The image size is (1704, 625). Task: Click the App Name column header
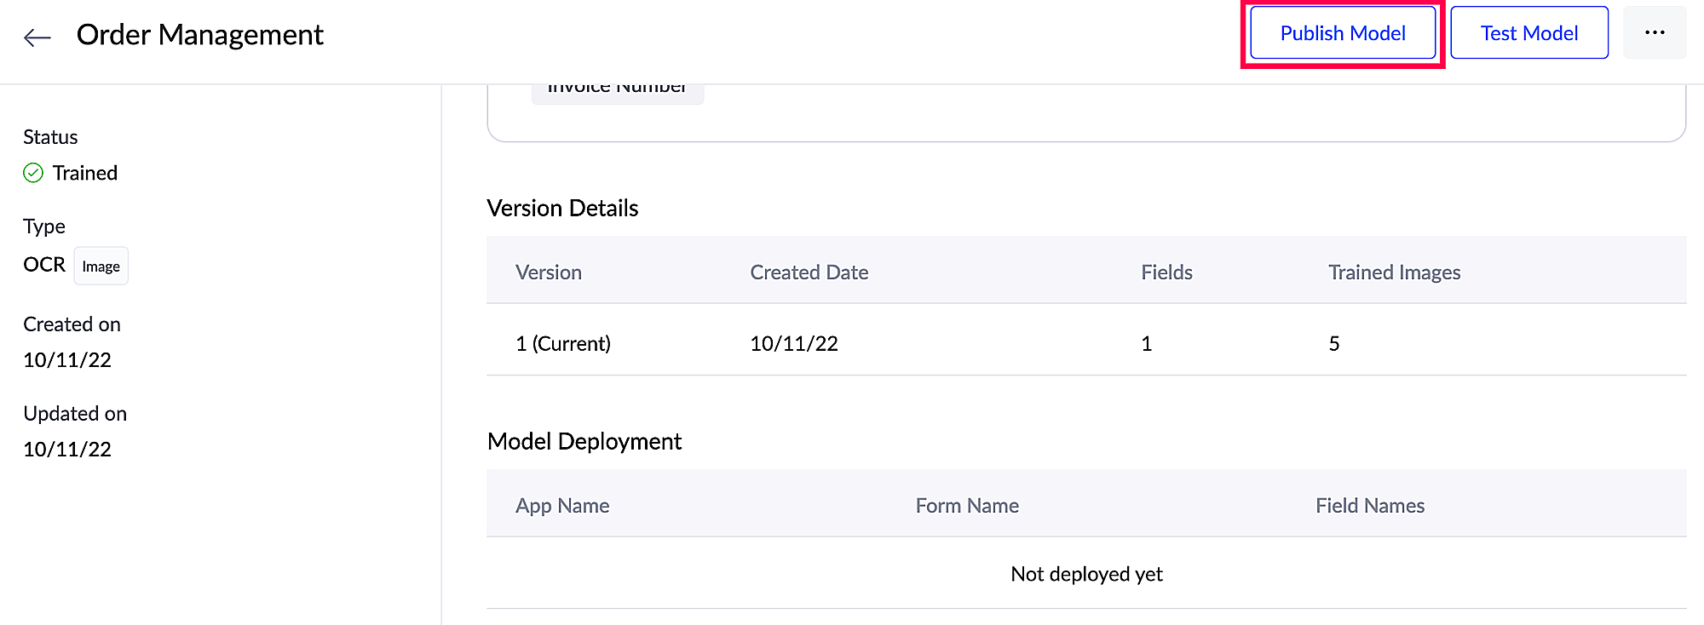coord(562,506)
